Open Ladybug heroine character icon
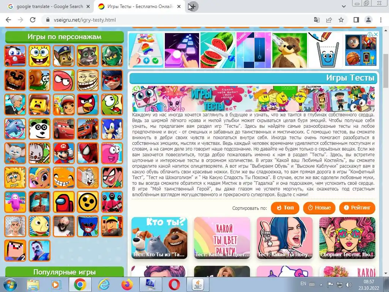The width and height of the screenshot is (389, 292). tap(112, 80)
